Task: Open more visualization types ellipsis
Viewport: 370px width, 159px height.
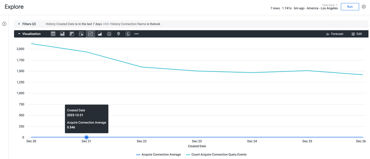Action: [136, 34]
